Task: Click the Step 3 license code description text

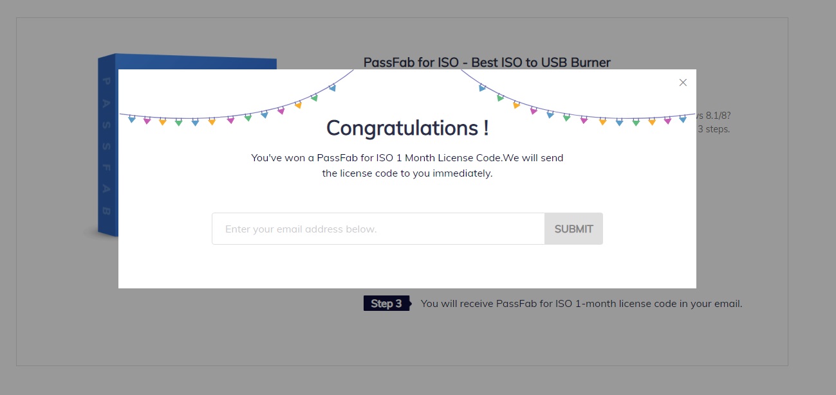Action: pyautogui.click(x=581, y=304)
